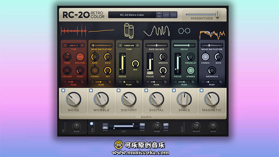
Task: Click the large SPACE amount knob
Action: pyautogui.click(x=184, y=99)
